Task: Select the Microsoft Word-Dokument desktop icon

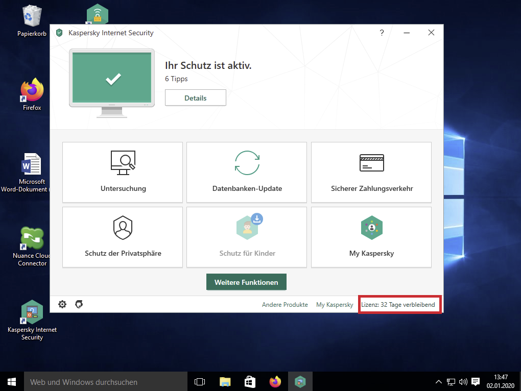Action: pos(25,173)
